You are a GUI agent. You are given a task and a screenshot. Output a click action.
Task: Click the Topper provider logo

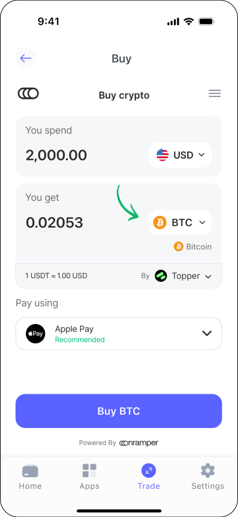coord(161,276)
